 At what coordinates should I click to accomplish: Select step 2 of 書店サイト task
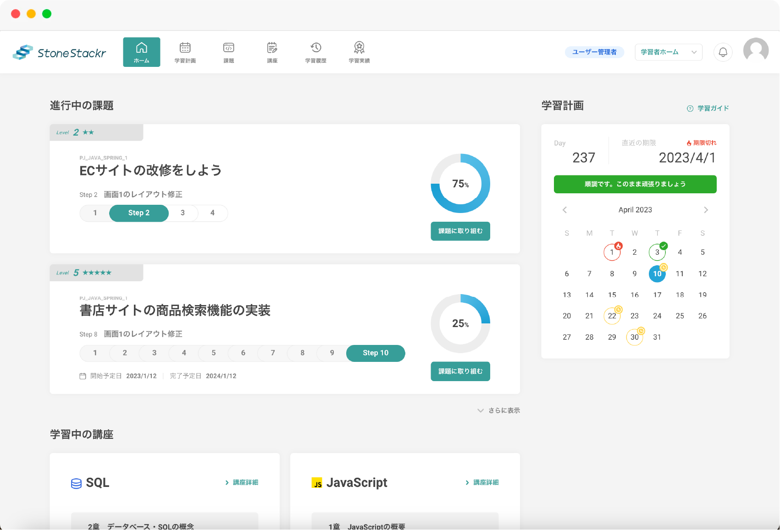pyautogui.click(x=125, y=353)
